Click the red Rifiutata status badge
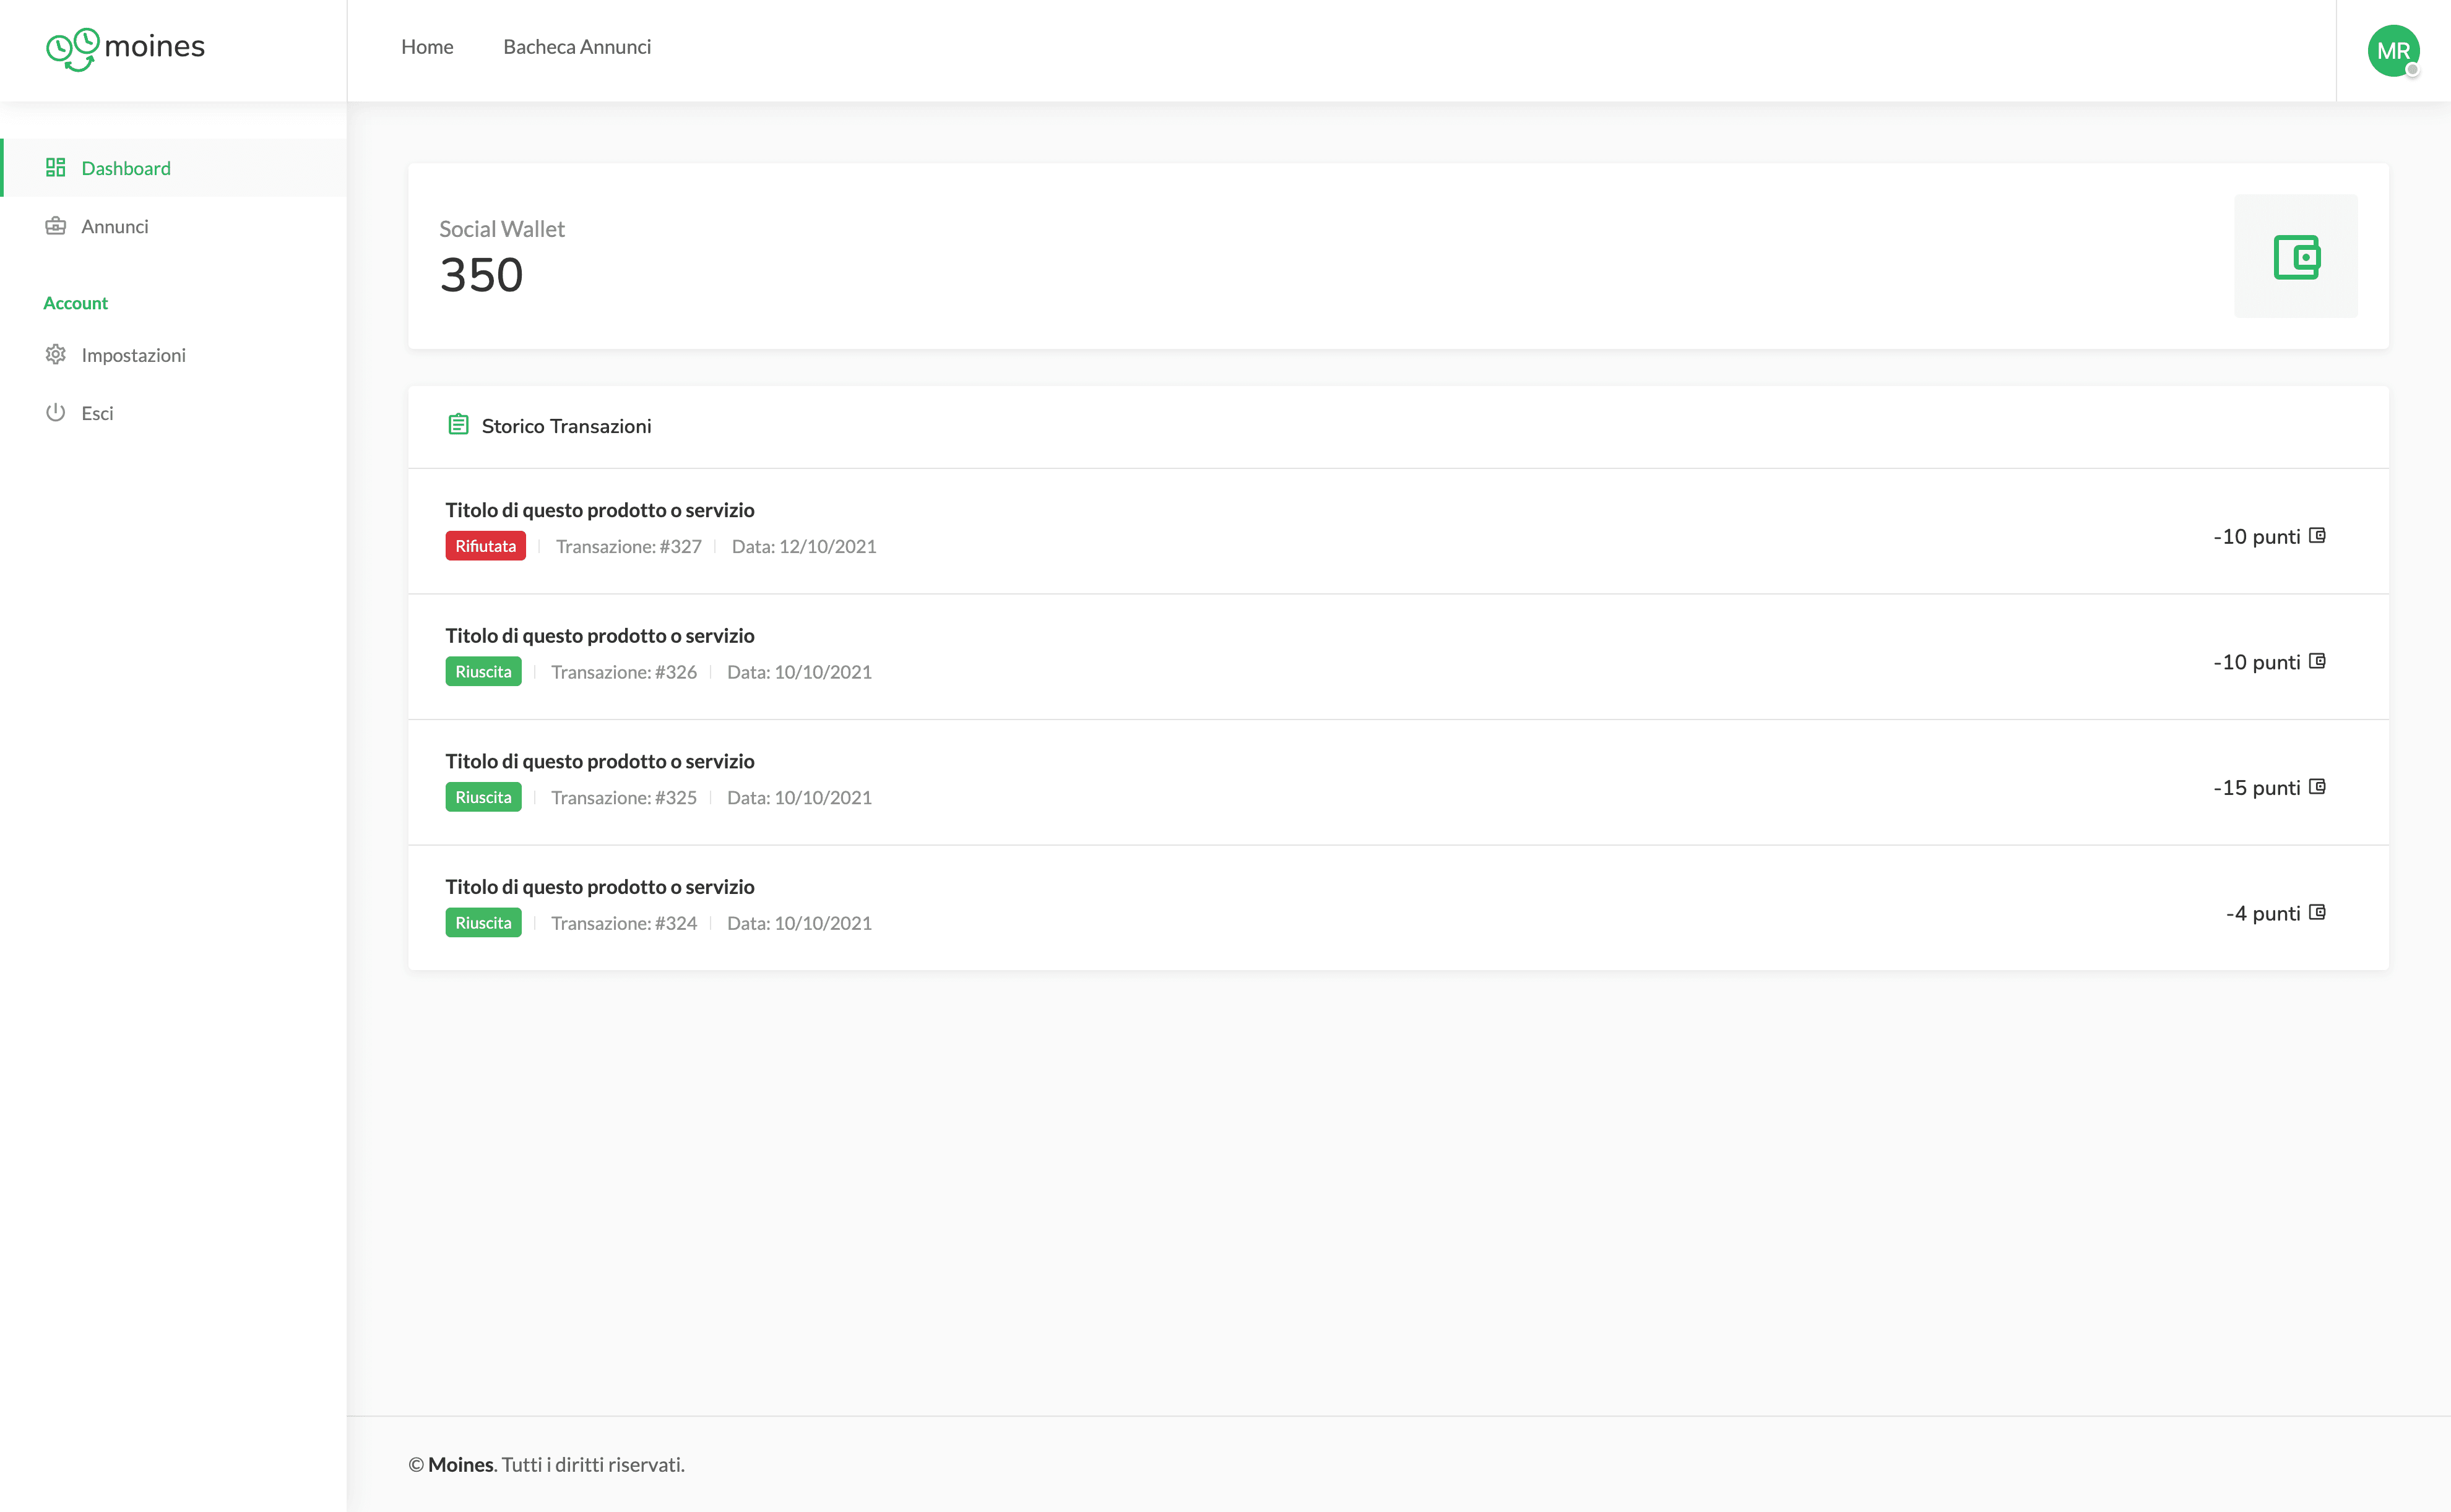This screenshot has width=2451, height=1512. point(485,546)
